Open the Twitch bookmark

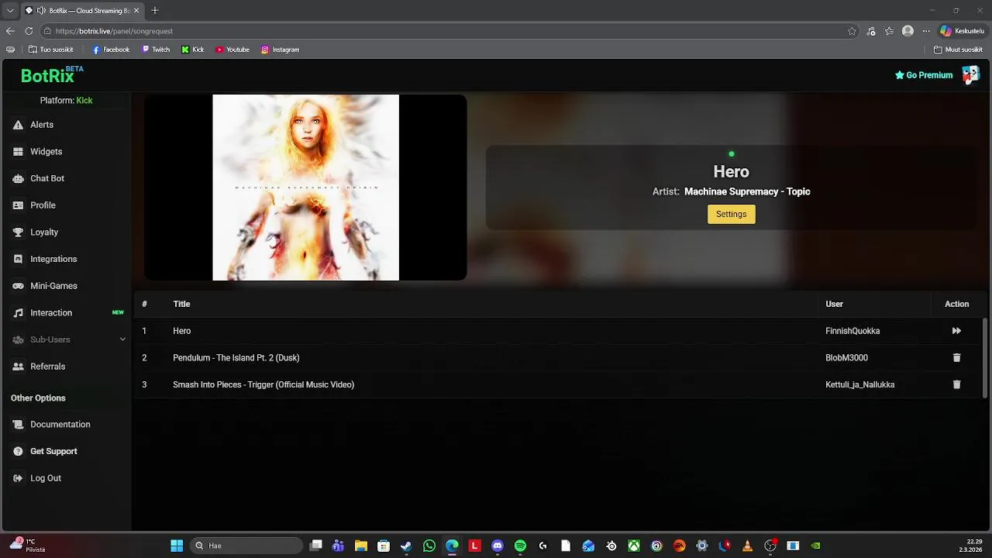tap(156, 50)
